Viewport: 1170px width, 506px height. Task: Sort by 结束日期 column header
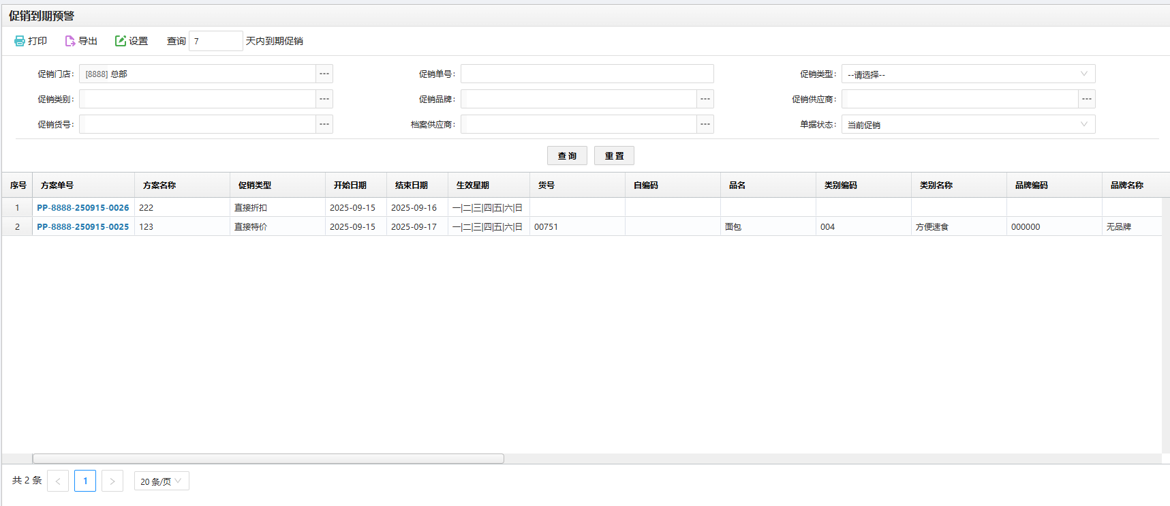(417, 185)
